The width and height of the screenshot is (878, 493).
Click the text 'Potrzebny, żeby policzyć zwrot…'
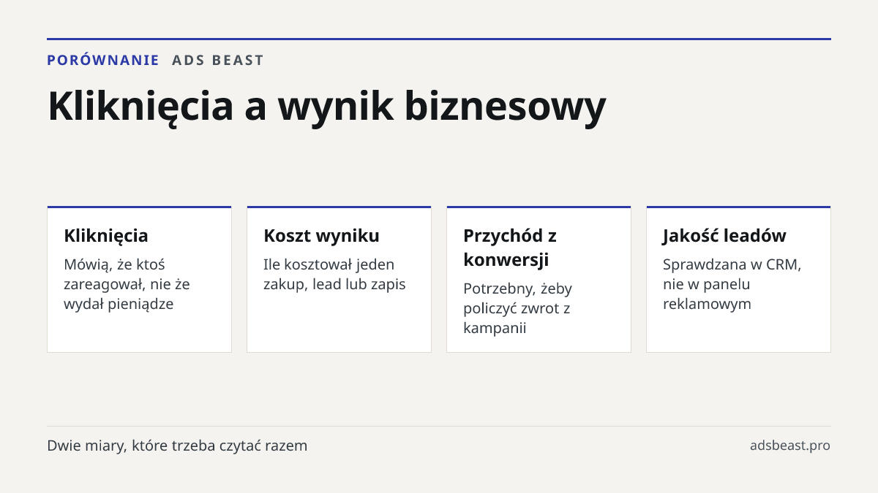click(518, 308)
